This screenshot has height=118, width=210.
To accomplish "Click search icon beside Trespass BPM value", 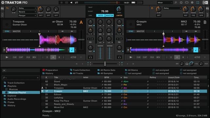I will coord(102,88).
